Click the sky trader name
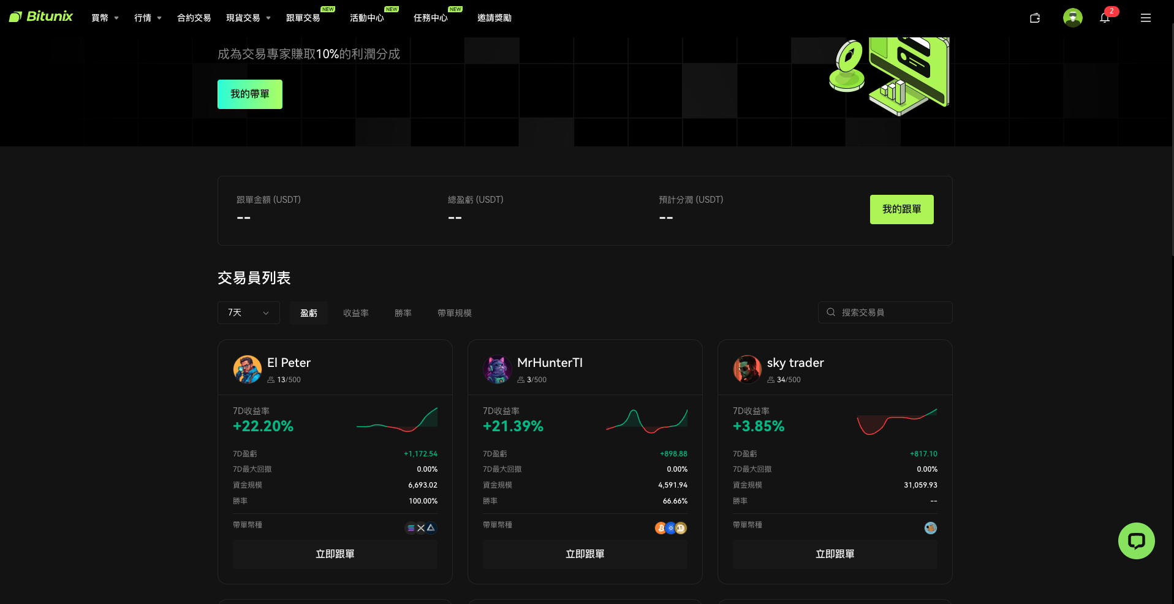1174x604 pixels. pos(795,363)
